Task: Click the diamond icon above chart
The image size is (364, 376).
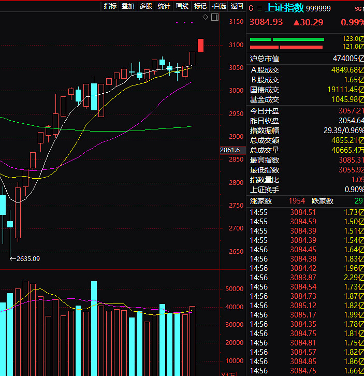Action: pos(205,17)
